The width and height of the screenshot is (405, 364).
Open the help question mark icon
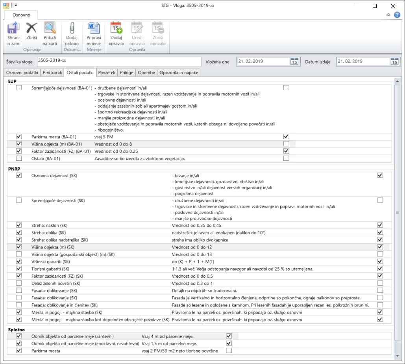coord(397,15)
